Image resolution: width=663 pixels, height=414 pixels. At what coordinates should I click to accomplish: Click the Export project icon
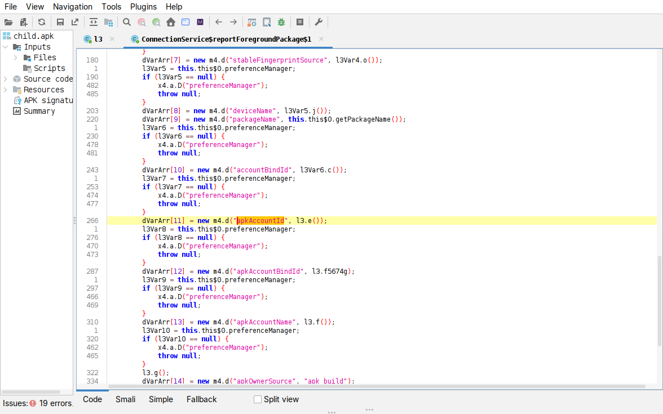pyautogui.click(x=75, y=23)
